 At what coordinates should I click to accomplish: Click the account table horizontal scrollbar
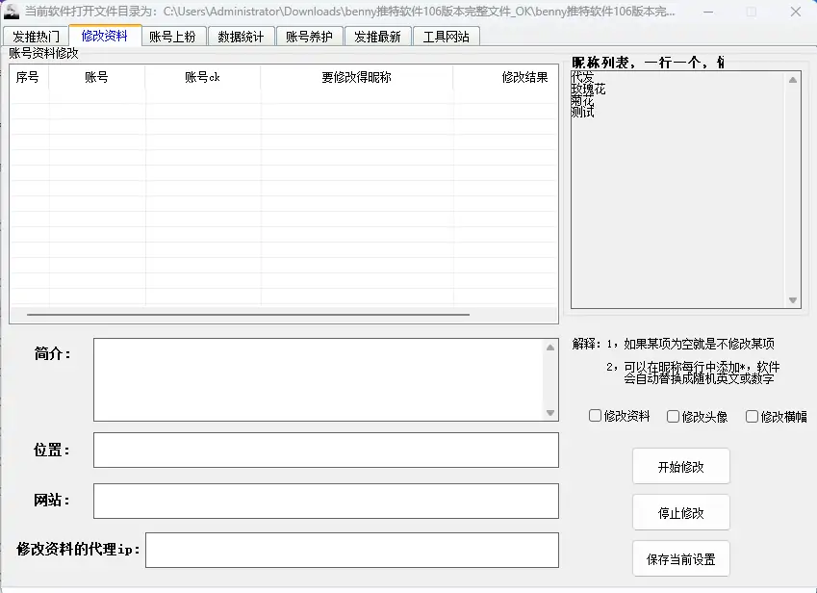point(248,315)
